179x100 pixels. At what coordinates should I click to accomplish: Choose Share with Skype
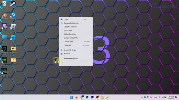point(76,50)
